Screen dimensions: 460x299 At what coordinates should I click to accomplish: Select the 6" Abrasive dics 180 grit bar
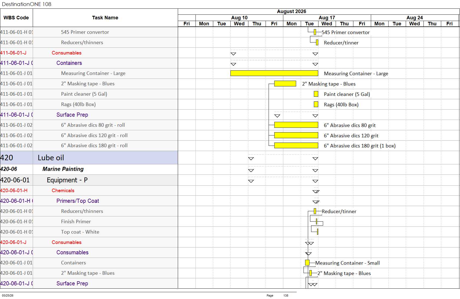tap(296, 146)
